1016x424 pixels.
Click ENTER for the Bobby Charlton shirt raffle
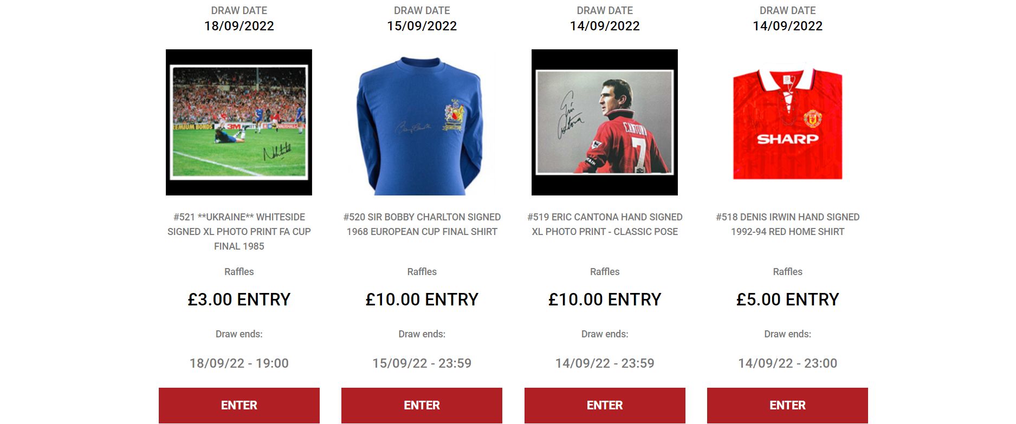point(422,406)
